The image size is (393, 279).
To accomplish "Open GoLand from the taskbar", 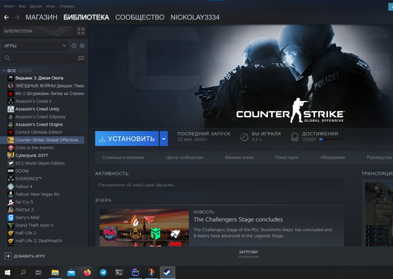I will (x=135, y=273).
